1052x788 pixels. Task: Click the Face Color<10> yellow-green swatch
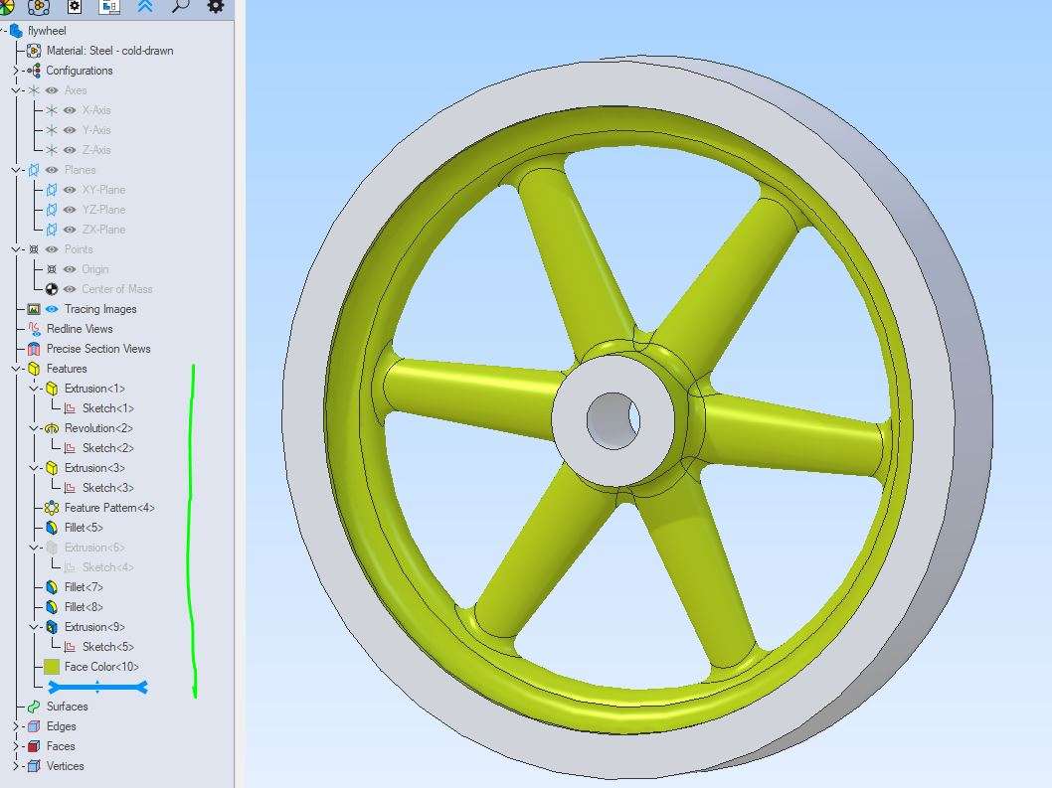[52, 667]
